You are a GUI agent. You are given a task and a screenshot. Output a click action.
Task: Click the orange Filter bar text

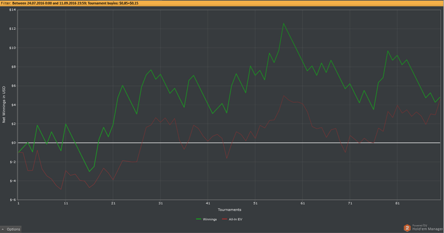coord(70,3)
